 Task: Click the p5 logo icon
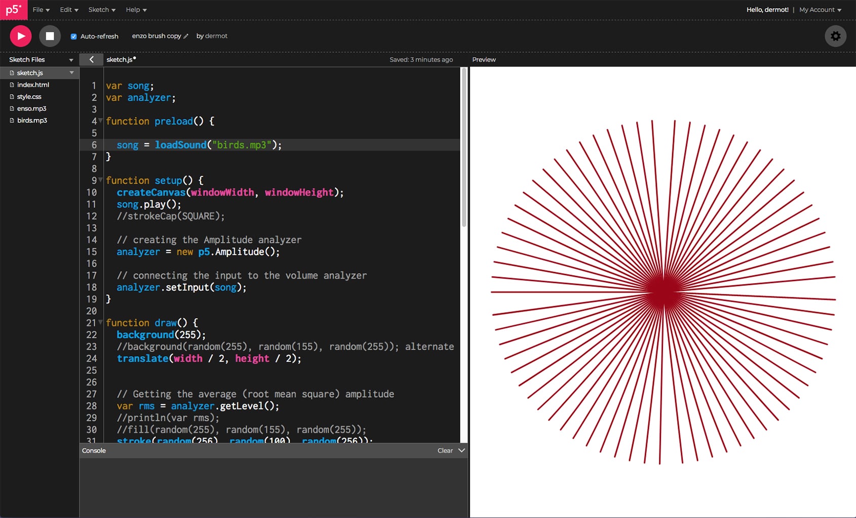pos(14,10)
